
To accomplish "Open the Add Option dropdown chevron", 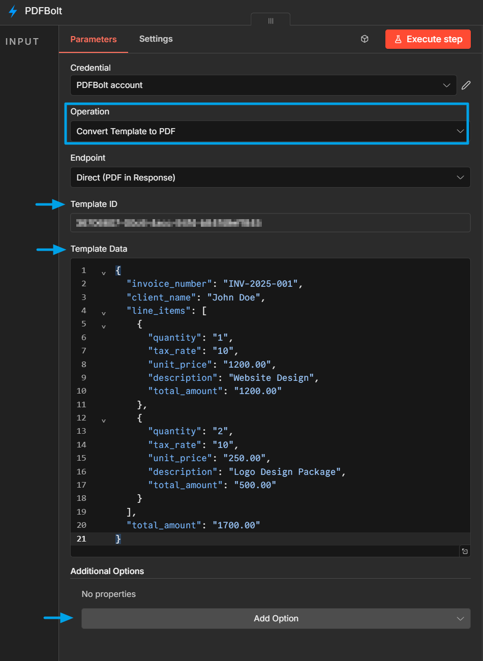I will 460,619.
